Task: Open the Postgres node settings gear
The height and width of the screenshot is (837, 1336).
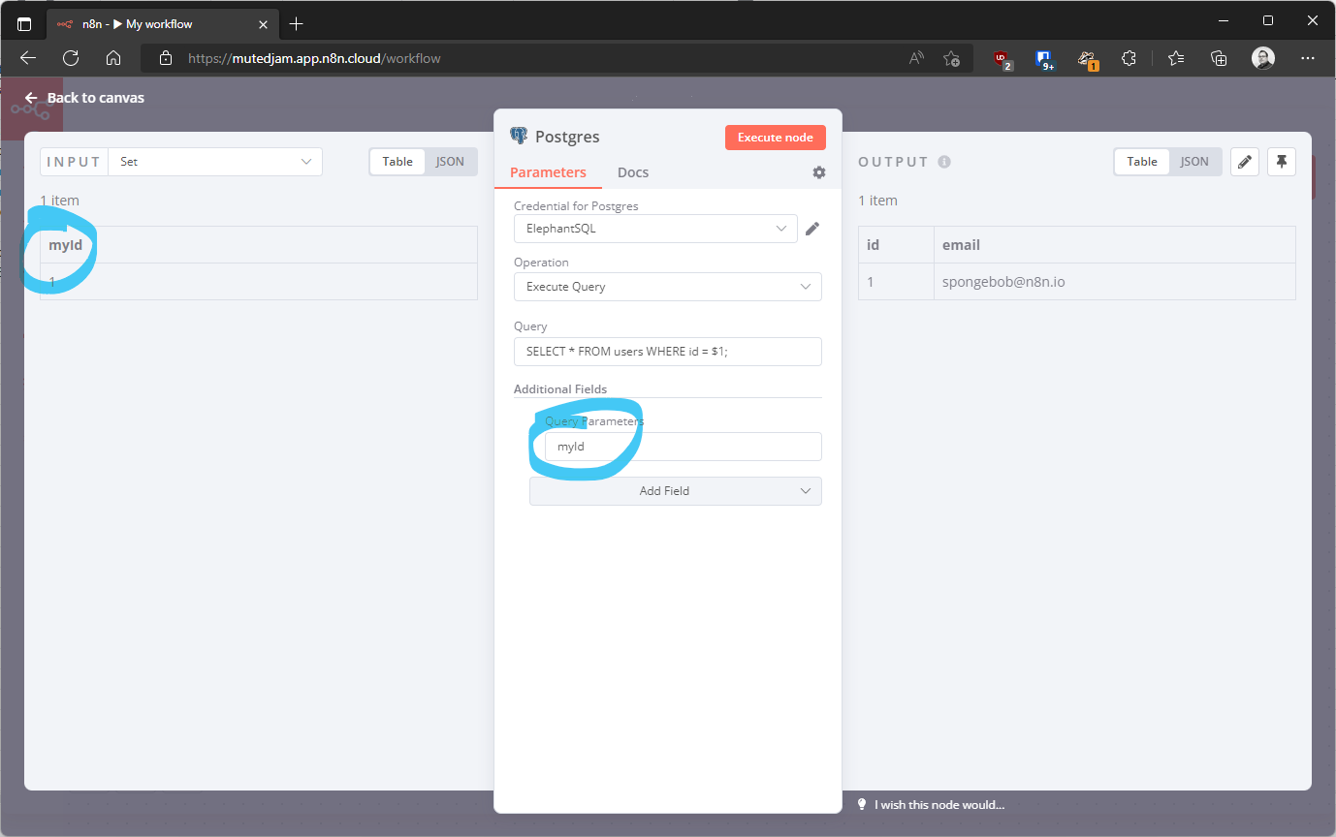Action: pos(819,172)
